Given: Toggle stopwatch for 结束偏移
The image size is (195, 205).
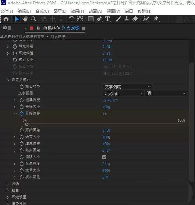Looking at the screenshot, I should (21, 144).
